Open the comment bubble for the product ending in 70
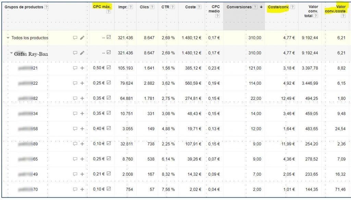Viewport: 351px width, 200px height. coord(75,189)
